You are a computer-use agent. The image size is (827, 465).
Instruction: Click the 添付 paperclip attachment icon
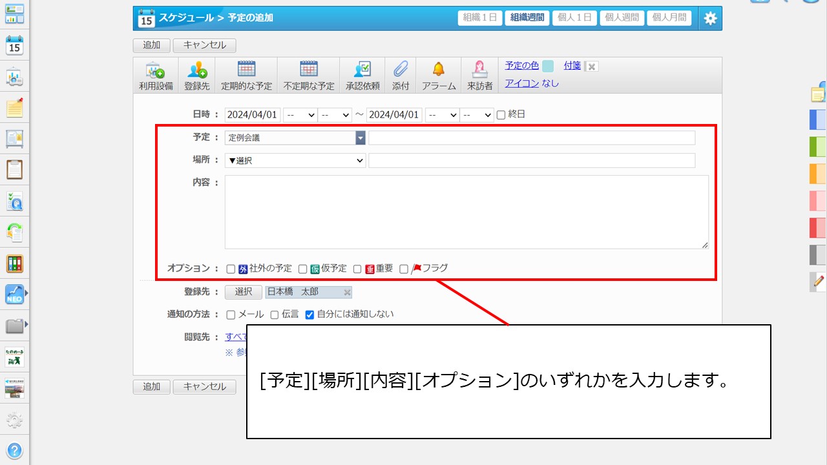[401, 70]
